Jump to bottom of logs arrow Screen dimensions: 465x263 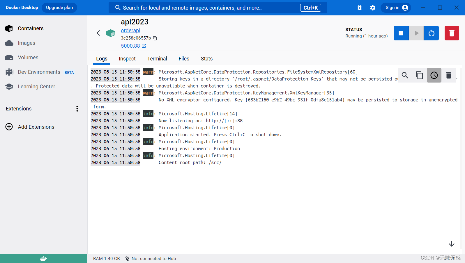point(452,244)
